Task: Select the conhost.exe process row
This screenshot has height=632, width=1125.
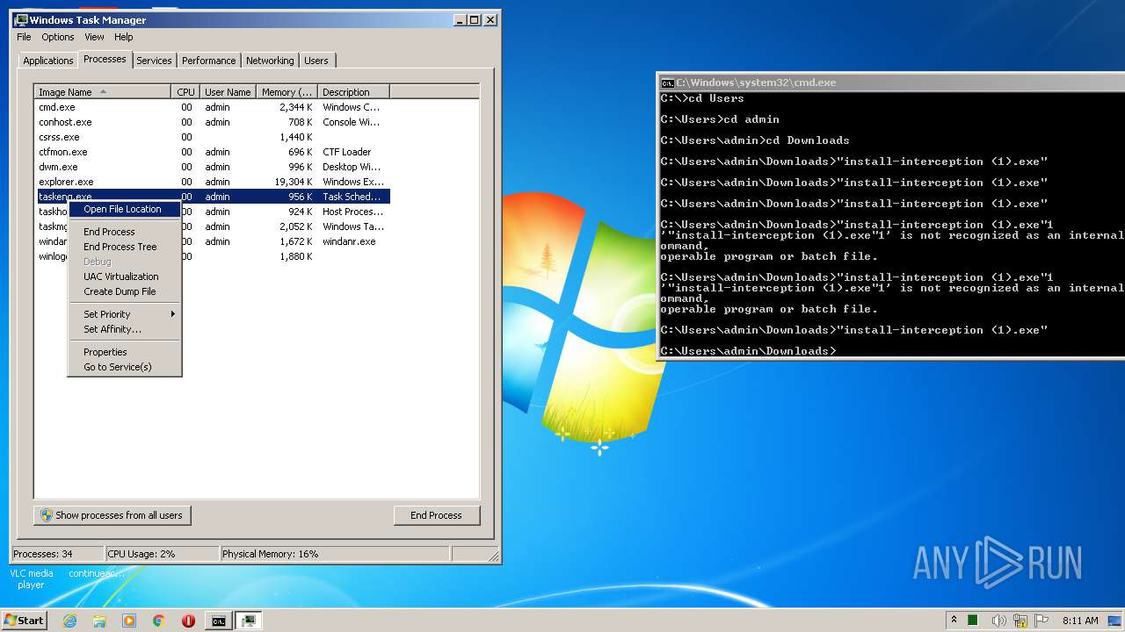Action: click(212, 122)
